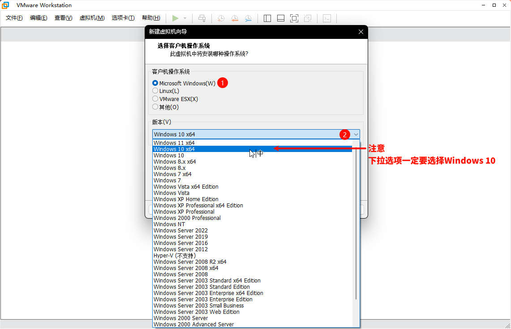Open the 编辑(E) menu
The height and width of the screenshot is (329, 511).
click(x=39, y=18)
